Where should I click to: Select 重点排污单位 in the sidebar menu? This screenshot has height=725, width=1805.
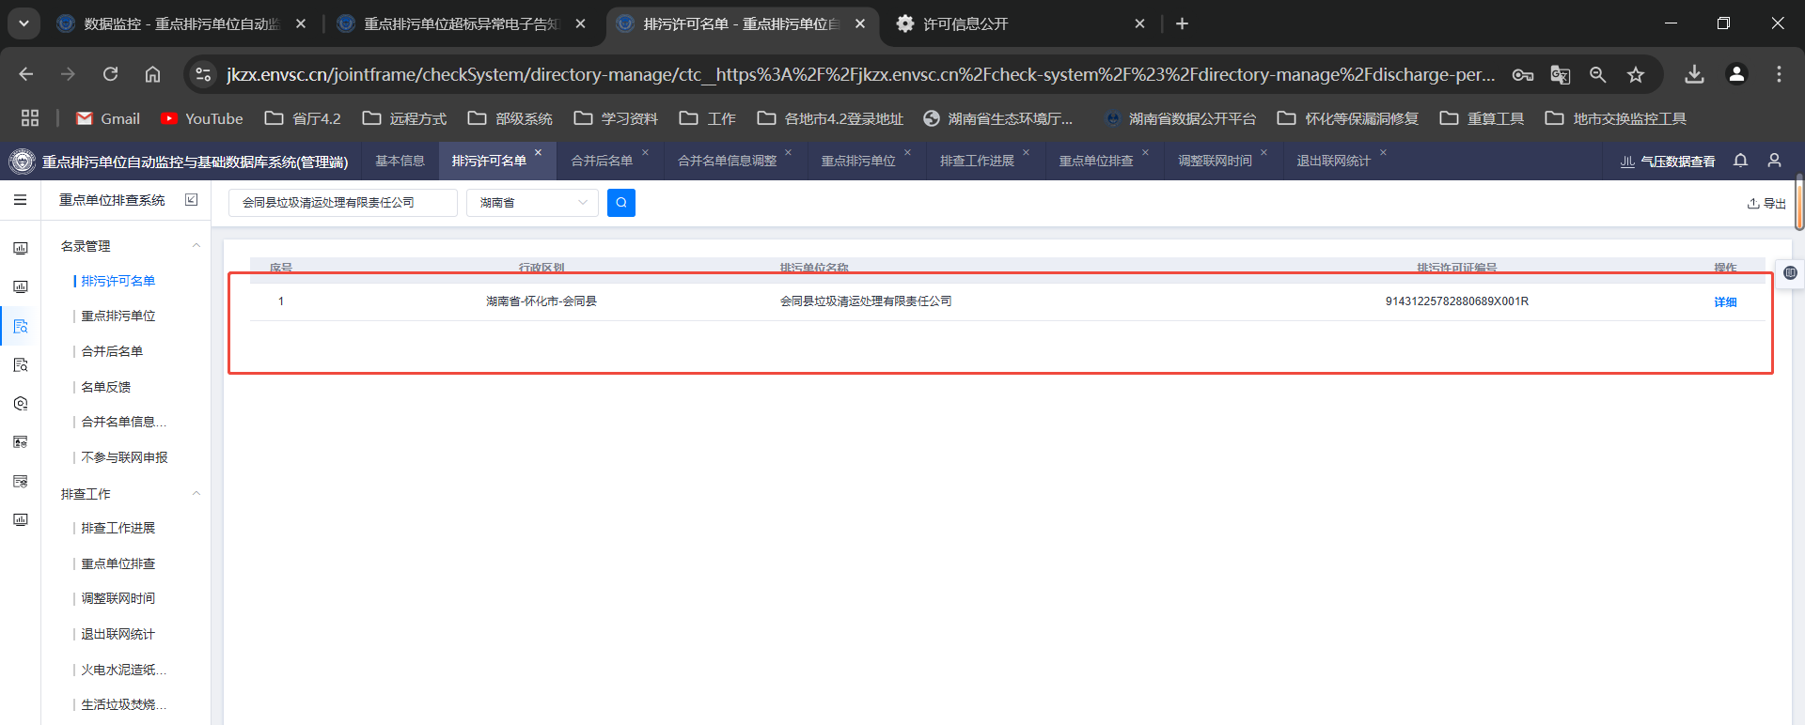118,316
